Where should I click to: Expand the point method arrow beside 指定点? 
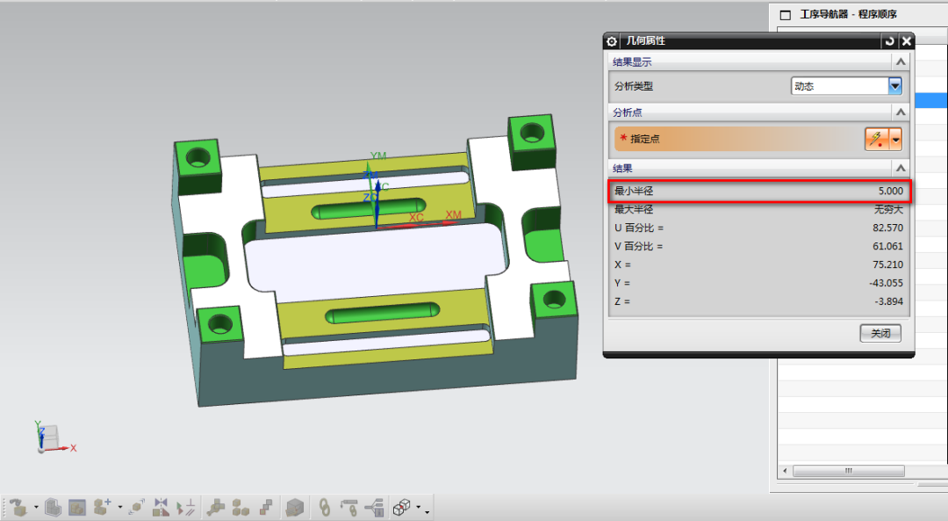pos(896,139)
